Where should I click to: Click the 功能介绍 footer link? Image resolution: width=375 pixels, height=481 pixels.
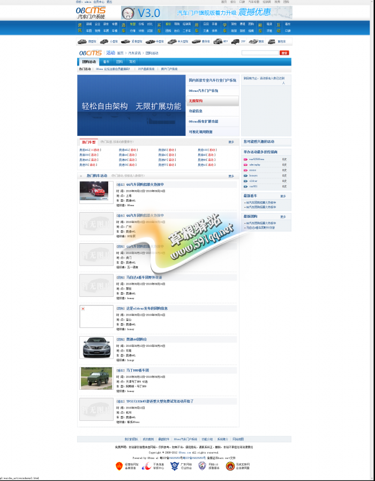pos(207,439)
